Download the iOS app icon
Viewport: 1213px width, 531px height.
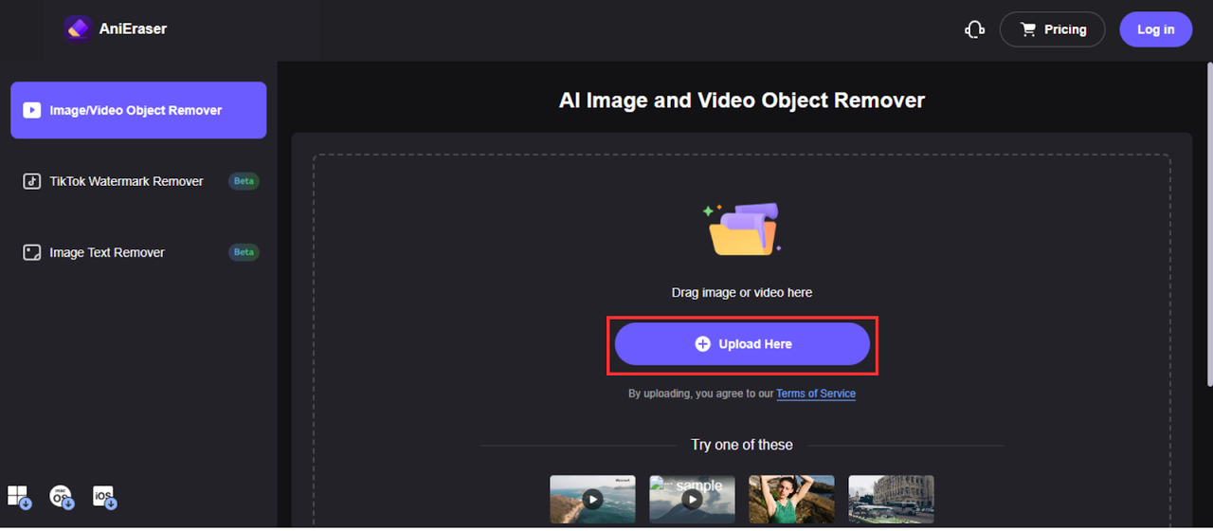pos(104,497)
